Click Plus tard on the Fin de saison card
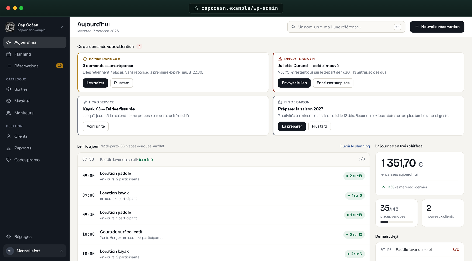Image resolution: width=472 pixels, height=261 pixels. (x=319, y=126)
